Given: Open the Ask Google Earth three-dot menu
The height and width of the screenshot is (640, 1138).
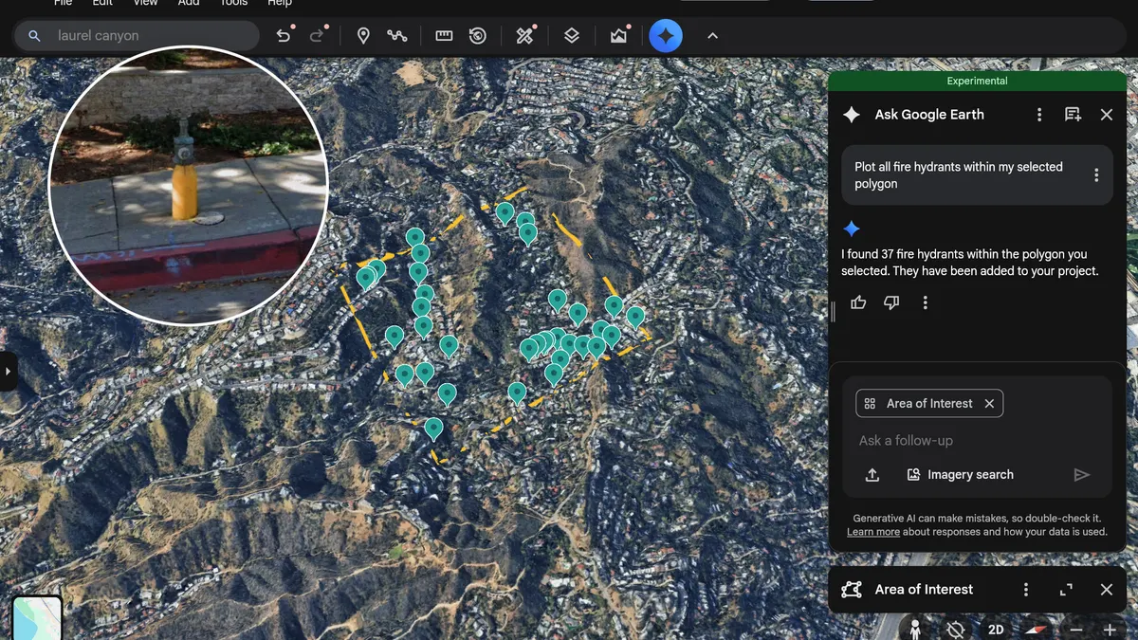Looking at the screenshot, I should pyautogui.click(x=1039, y=114).
